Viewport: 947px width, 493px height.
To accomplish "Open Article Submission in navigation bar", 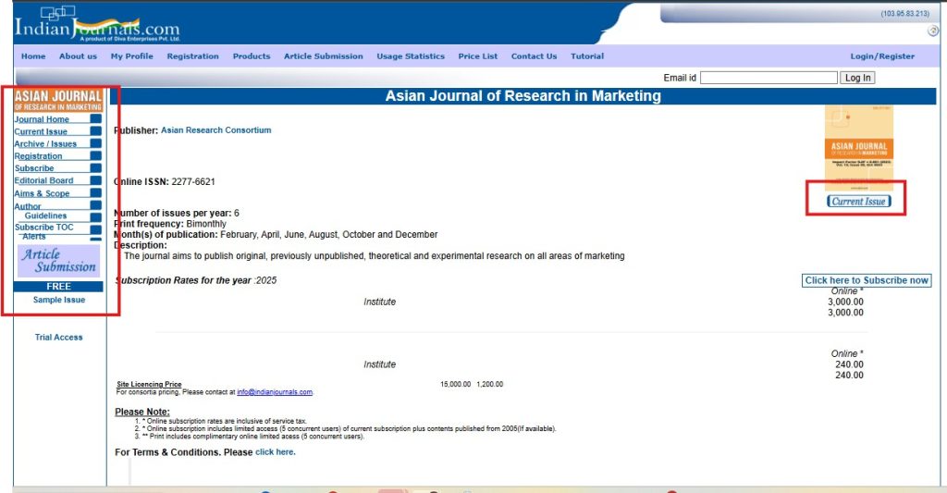I will [323, 56].
